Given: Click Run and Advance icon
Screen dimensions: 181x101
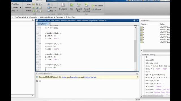Looking at the screenshot, I should click(x=87, y=5).
